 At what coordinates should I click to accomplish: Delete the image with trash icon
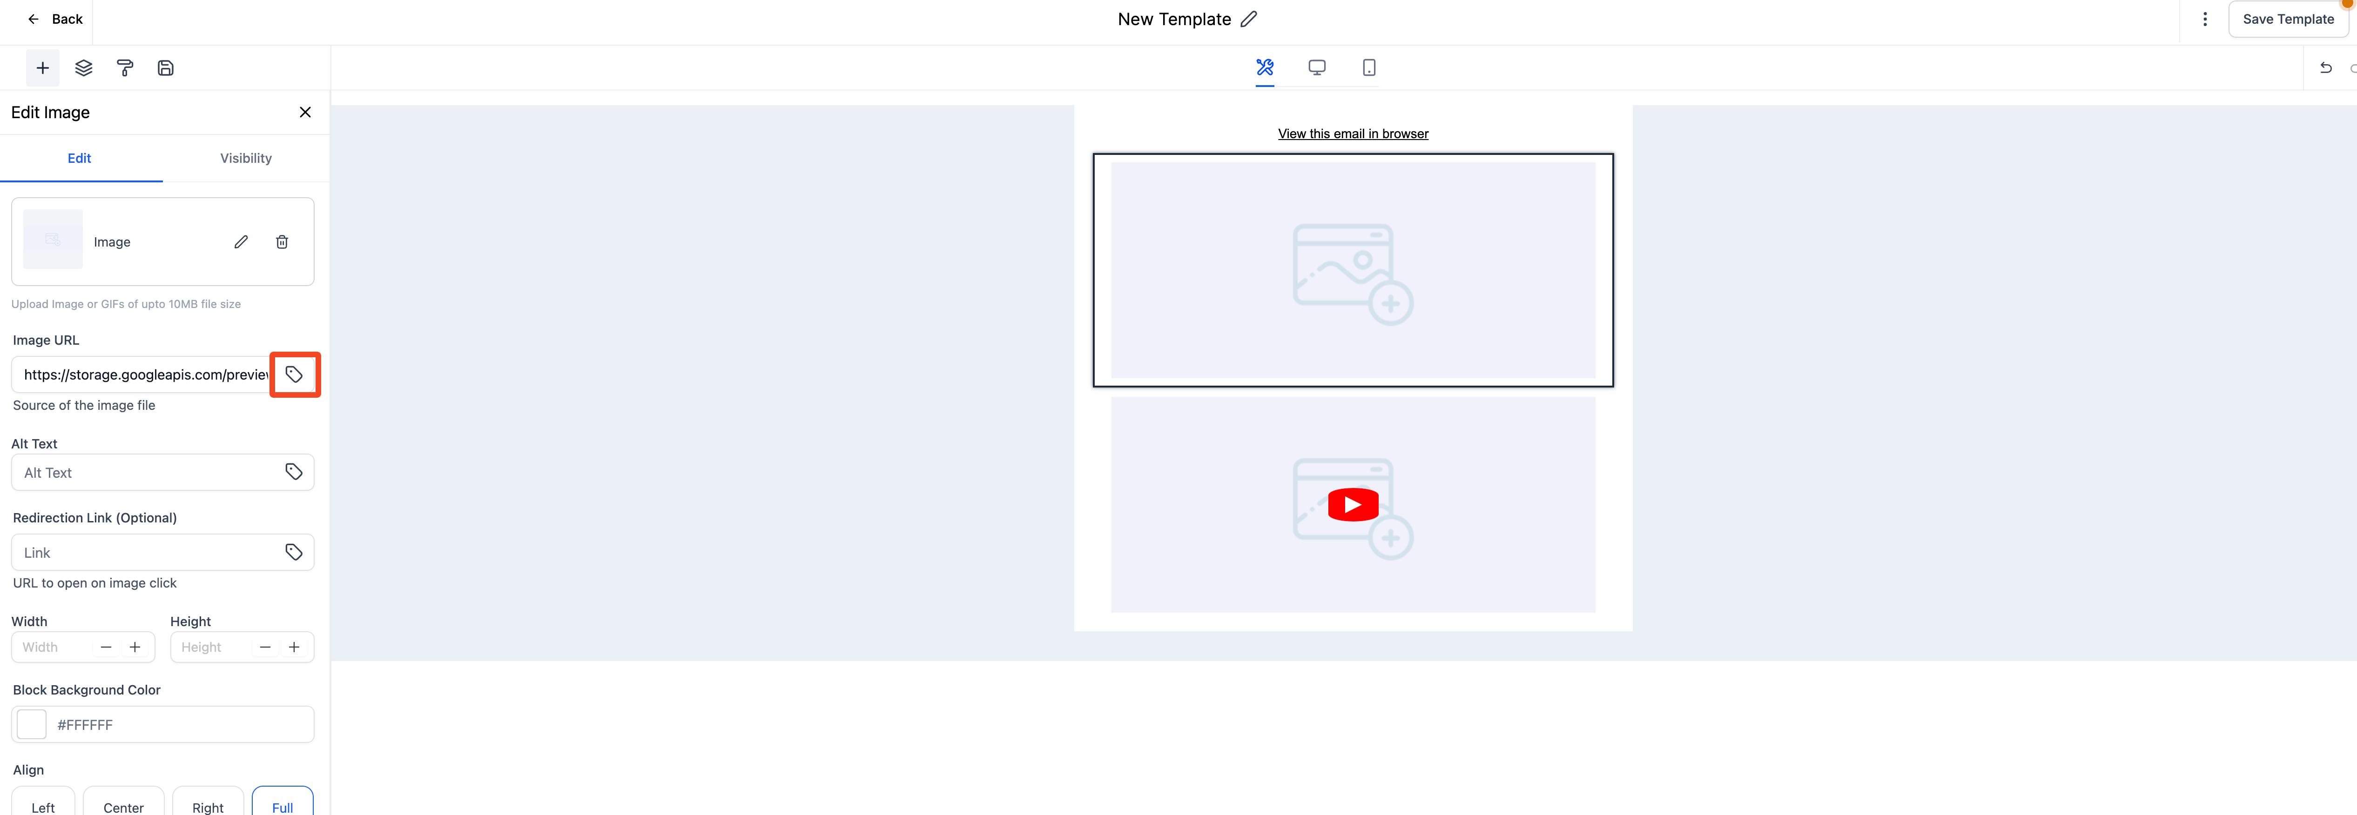[282, 241]
